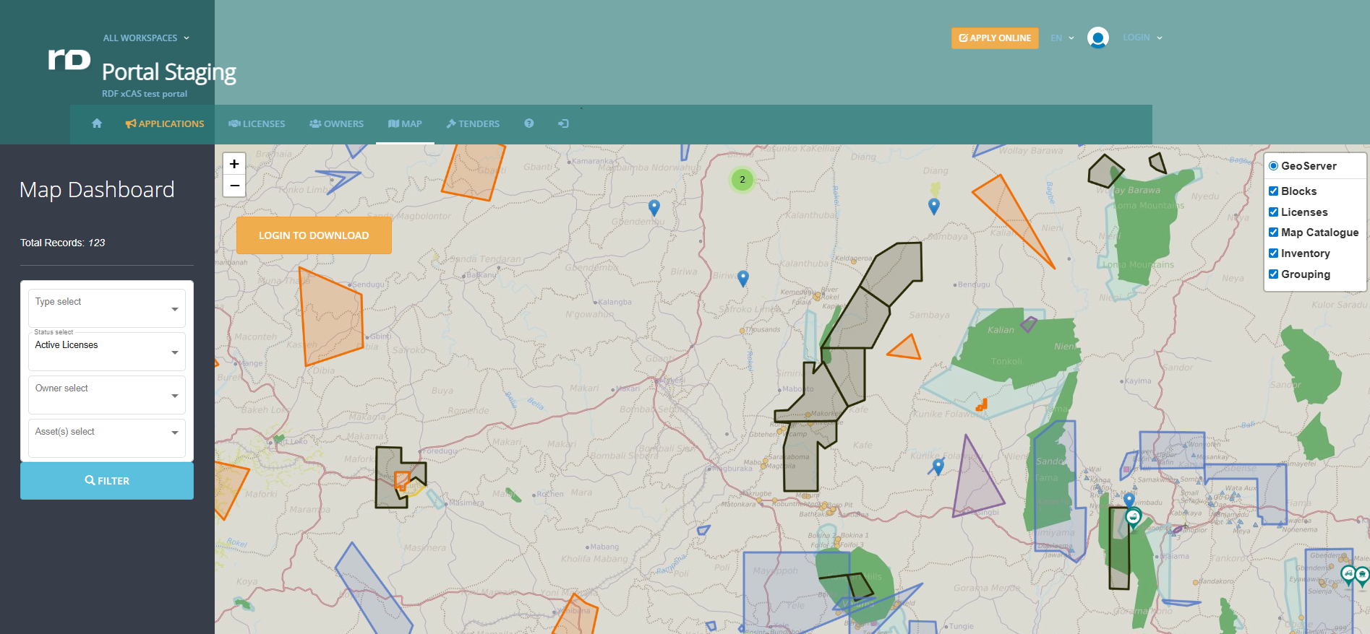This screenshot has width=1370, height=634.
Task: Toggle the Map Catalogue layer checkbox
Action: click(x=1274, y=233)
